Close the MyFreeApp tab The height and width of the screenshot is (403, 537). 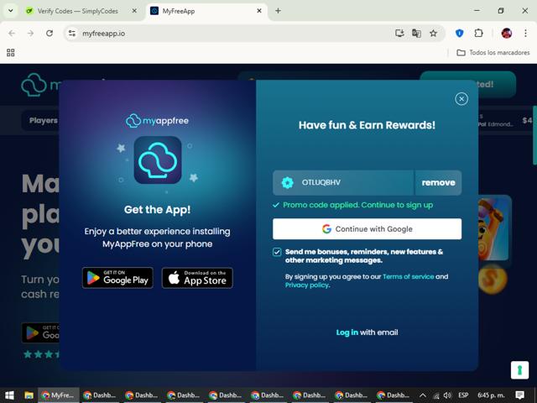[259, 11]
